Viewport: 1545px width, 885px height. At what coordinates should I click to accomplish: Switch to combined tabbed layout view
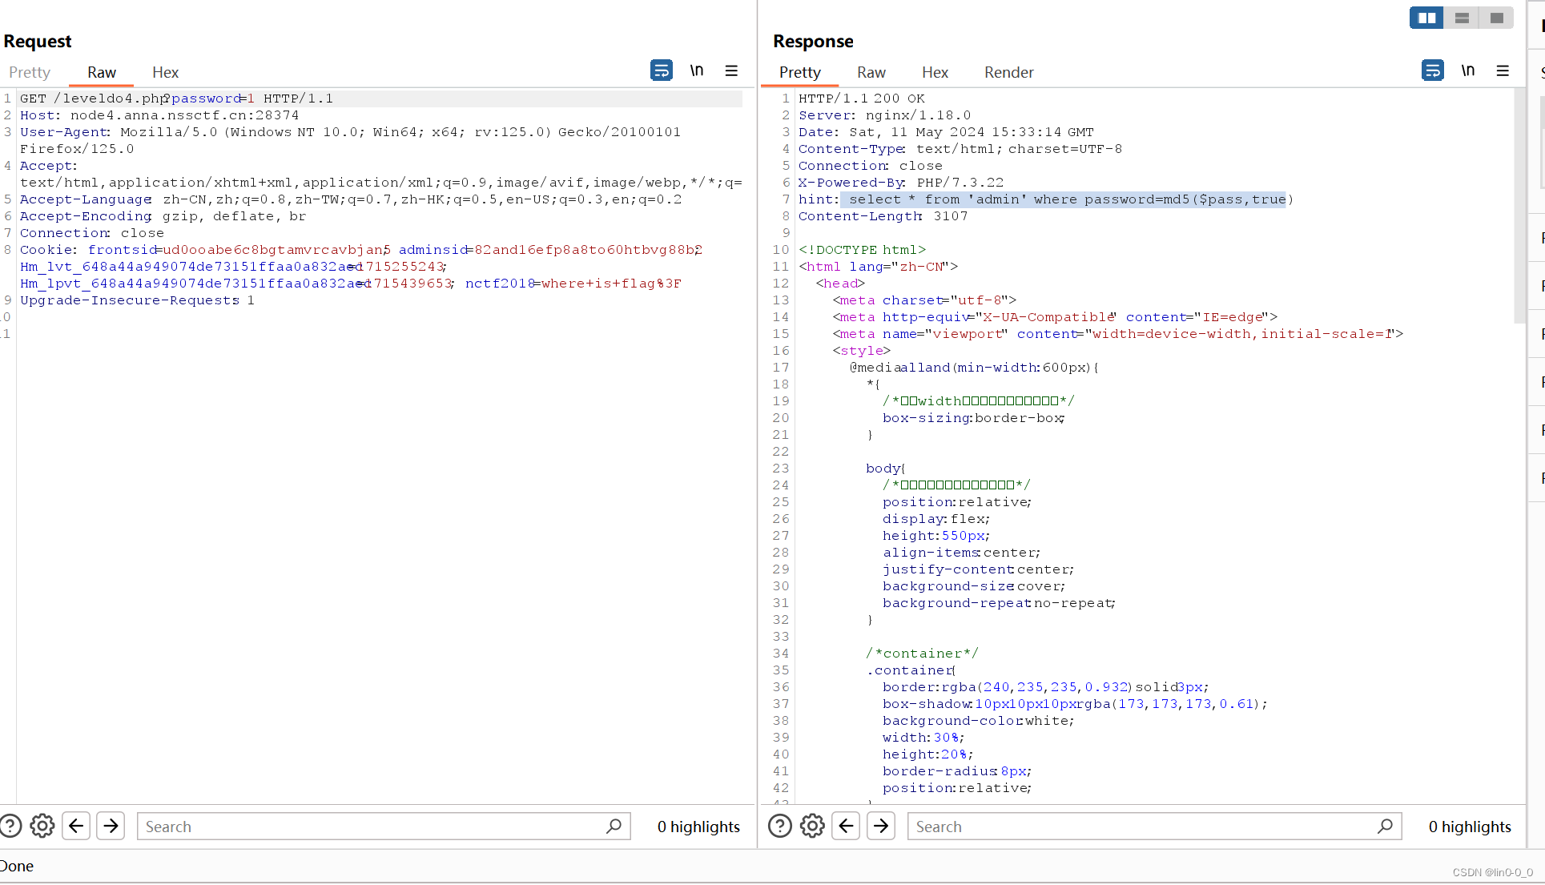(1496, 18)
